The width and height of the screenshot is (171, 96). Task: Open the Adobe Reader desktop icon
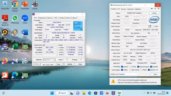pos(5,20)
